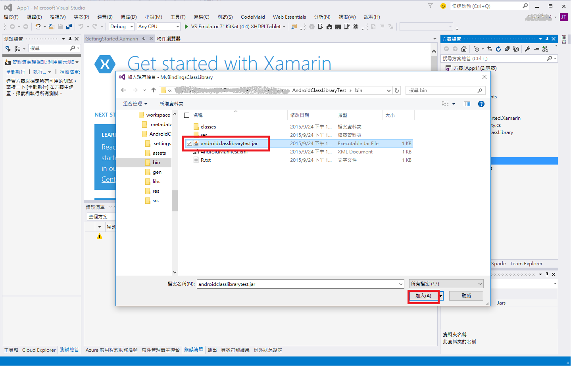Open the Android SDK Manager toolbar icon
Image resolution: width=571 pixels, height=366 pixels.
pyautogui.click(x=329, y=27)
